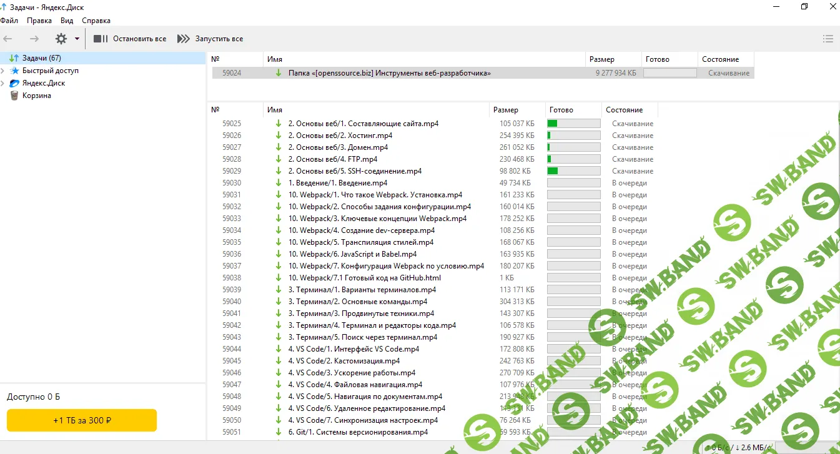The width and height of the screenshot is (840, 454).
Task: Click the +1 ТБ за 300 ₽ button
Action: (82, 420)
